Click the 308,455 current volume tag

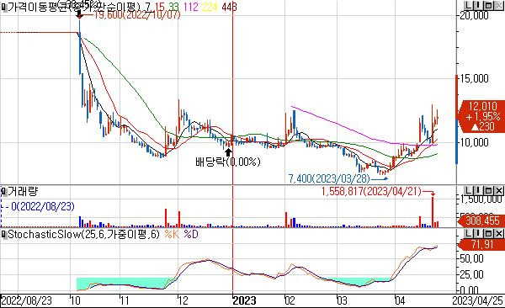point(482,220)
